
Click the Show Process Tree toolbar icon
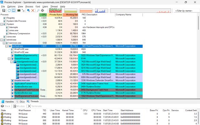(x=23, y=10)
